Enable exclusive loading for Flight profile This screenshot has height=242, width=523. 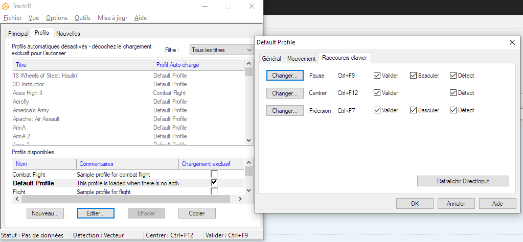214,191
